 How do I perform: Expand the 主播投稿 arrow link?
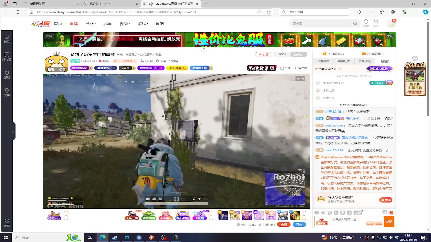(333, 54)
